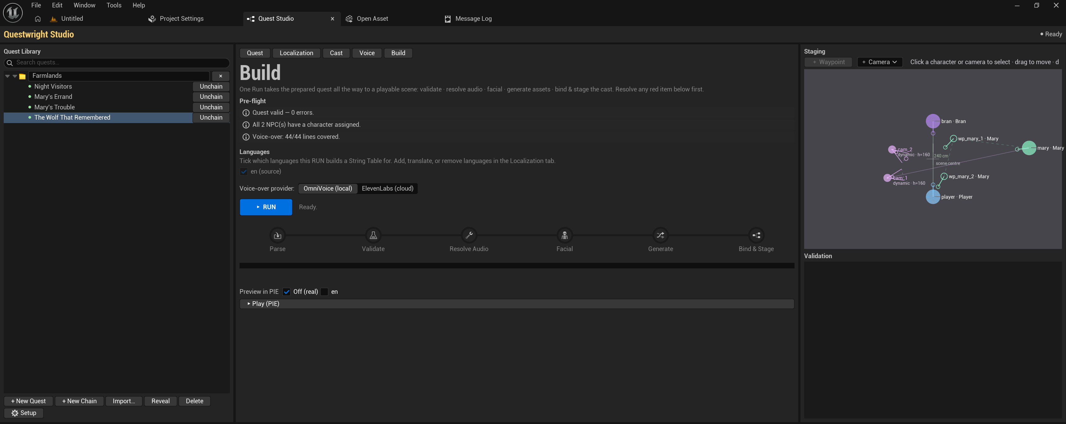
Task: Select the bran character node in Staging
Action: point(933,121)
